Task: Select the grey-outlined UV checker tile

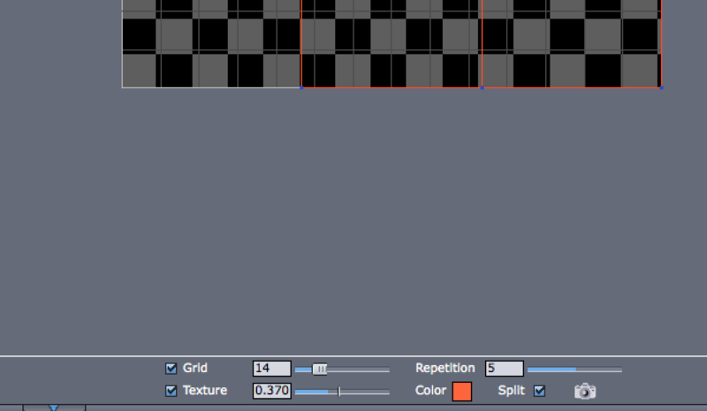Action: pyautogui.click(x=211, y=44)
